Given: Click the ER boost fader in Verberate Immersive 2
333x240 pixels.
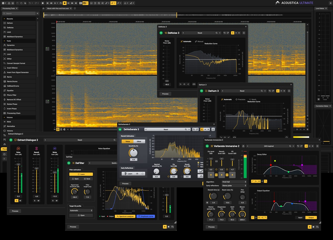Looking at the screenshot, I should click(x=232, y=159).
